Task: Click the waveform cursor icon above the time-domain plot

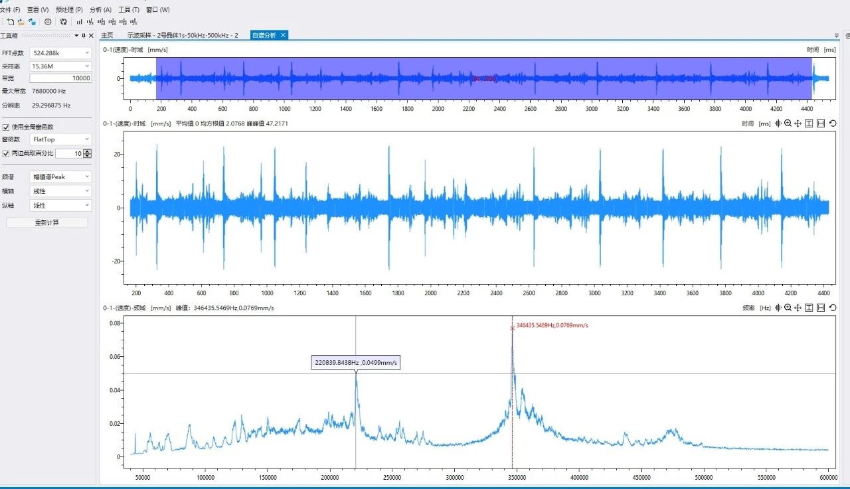Action: (x=778, y=123)
